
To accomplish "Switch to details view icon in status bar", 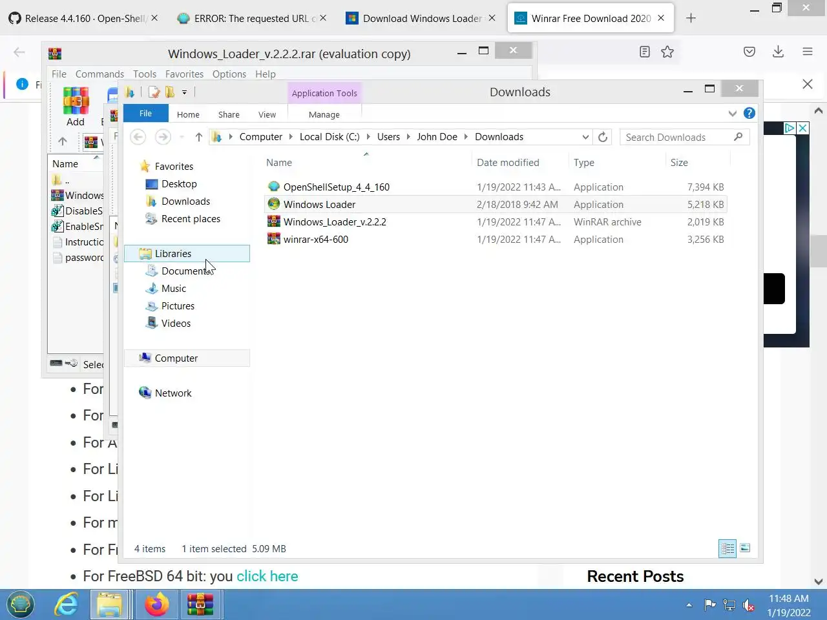I will [x=728, y=548].
